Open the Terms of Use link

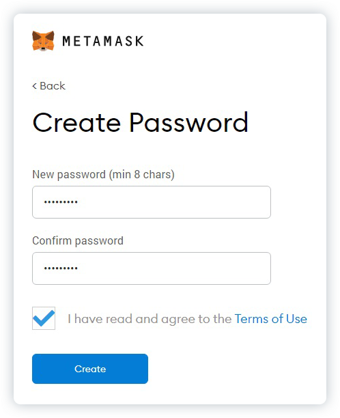coord(271,319)
